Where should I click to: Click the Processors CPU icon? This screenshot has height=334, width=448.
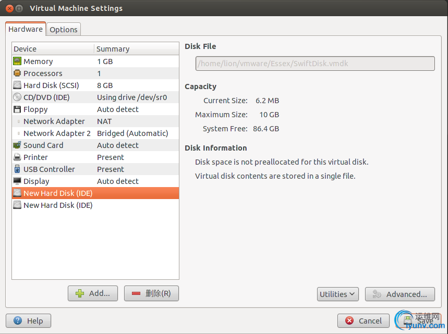click(17, 73)
